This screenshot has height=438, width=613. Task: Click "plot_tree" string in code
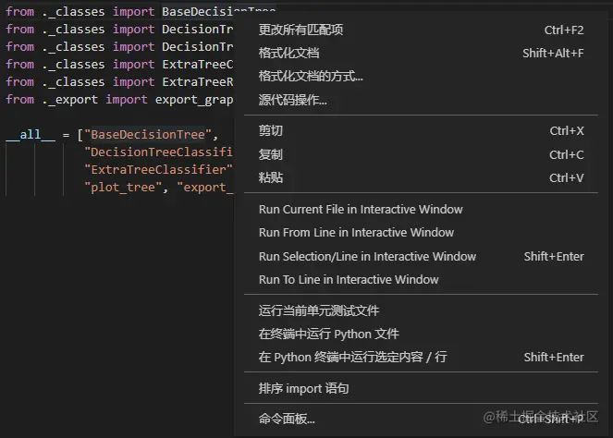tap(123, 188)
